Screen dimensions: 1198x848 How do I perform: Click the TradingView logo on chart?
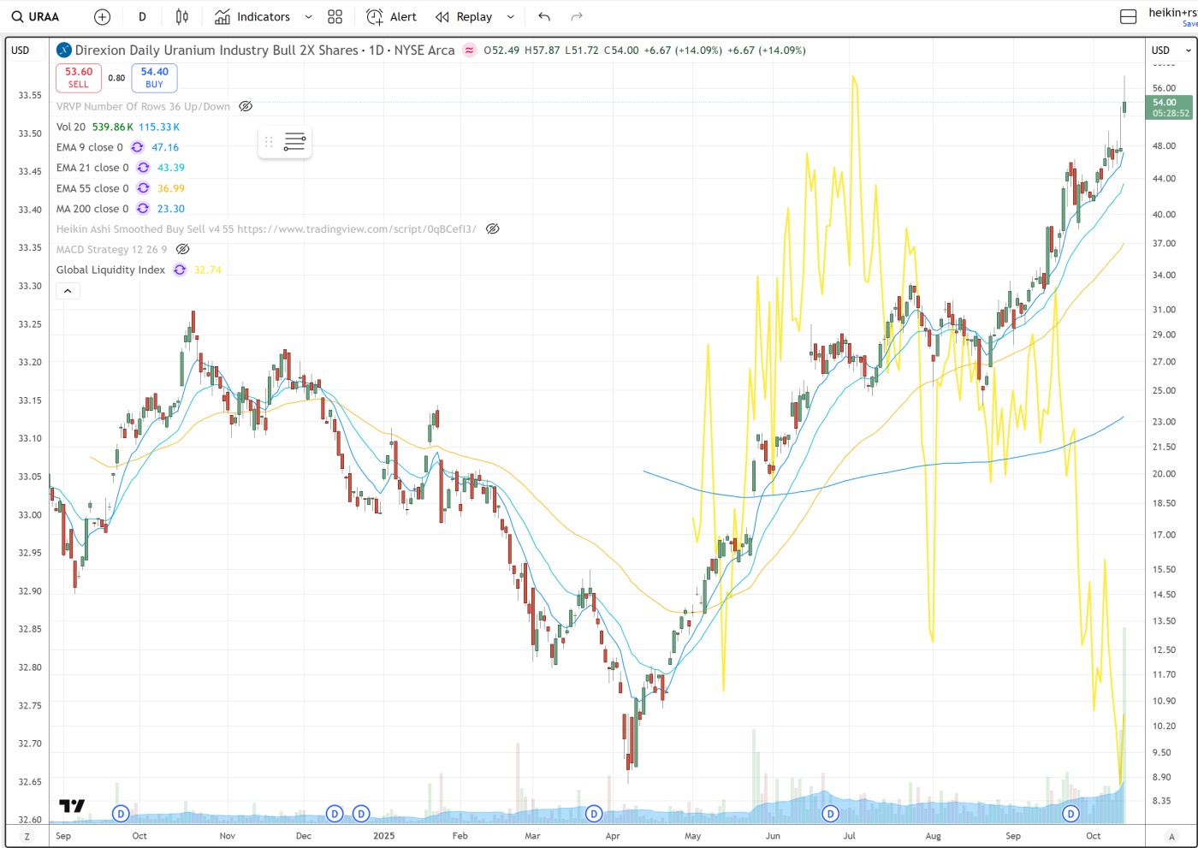tap(72, 806)
